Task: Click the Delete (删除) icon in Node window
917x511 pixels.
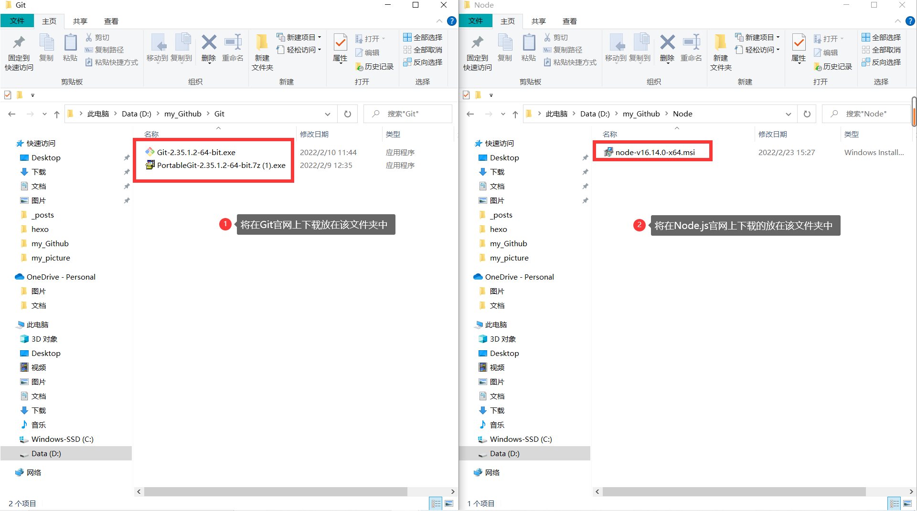Action: [667, 42]
